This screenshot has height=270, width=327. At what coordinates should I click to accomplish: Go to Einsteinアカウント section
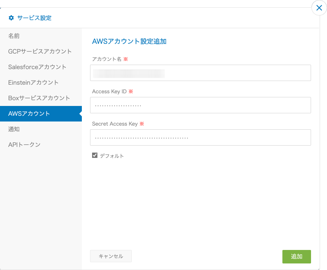(41, 83)
